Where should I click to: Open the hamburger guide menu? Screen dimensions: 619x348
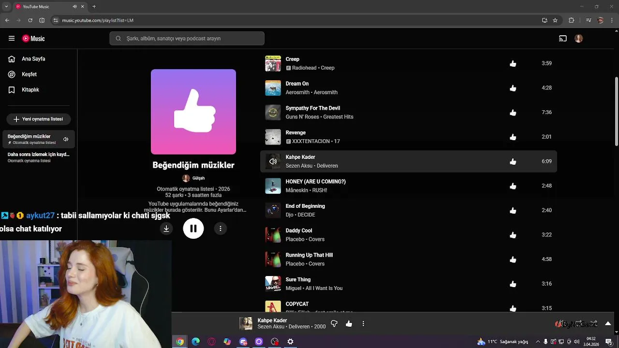click(x=12, y=39)
